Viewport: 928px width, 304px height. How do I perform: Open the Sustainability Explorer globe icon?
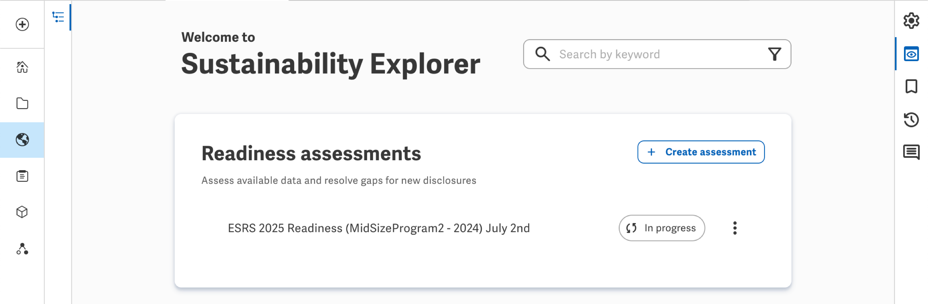[x=22, y=140]
